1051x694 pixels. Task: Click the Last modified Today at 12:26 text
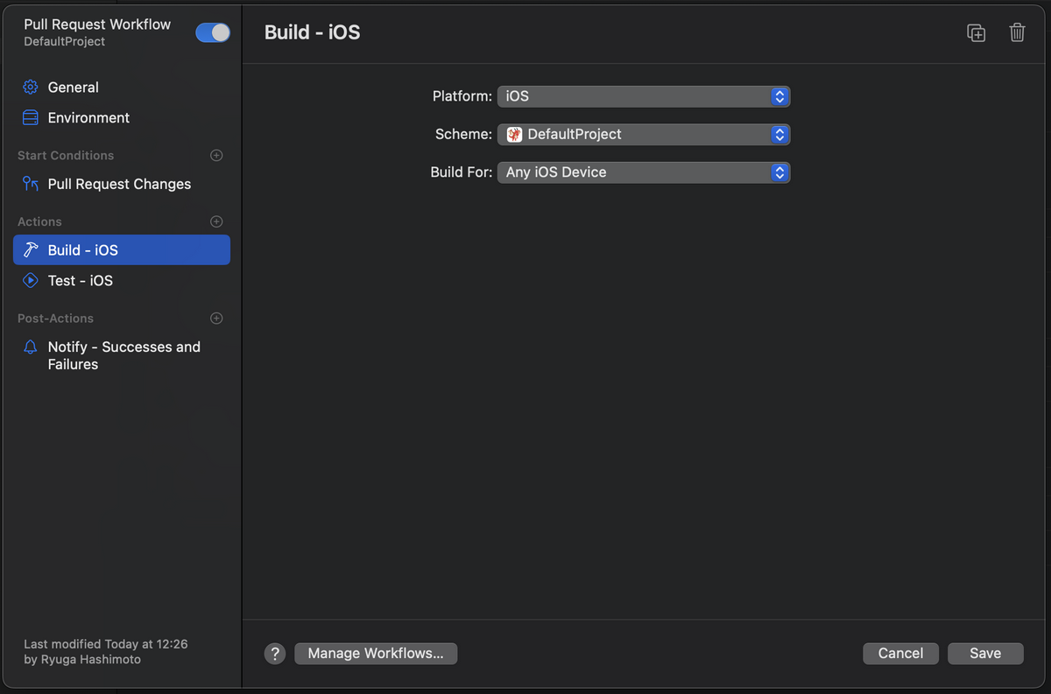(x=106, y=644)
